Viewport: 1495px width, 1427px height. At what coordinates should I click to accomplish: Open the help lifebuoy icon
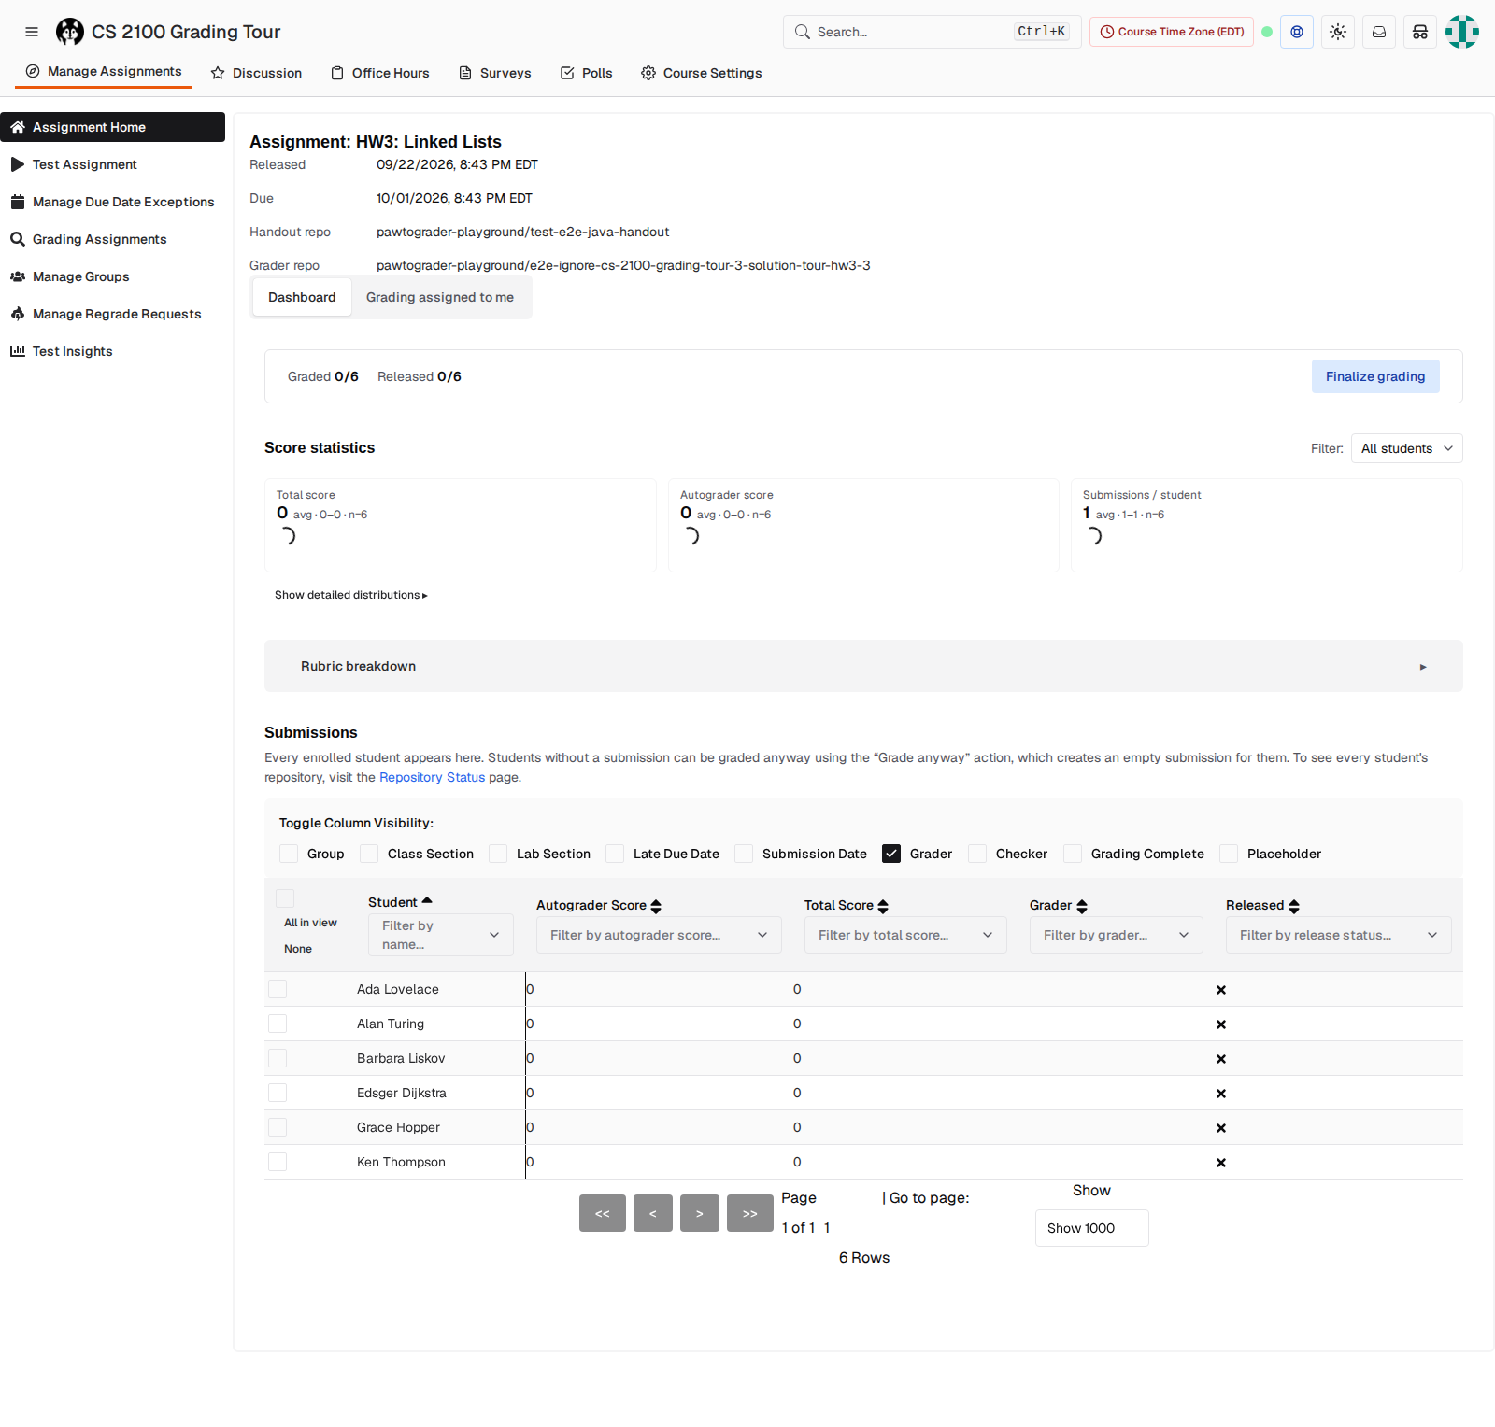[1297, 32]
